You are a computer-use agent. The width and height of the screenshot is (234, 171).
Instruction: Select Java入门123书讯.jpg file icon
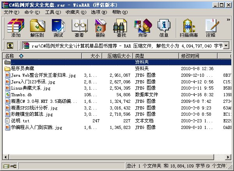(x=7, y=82)
